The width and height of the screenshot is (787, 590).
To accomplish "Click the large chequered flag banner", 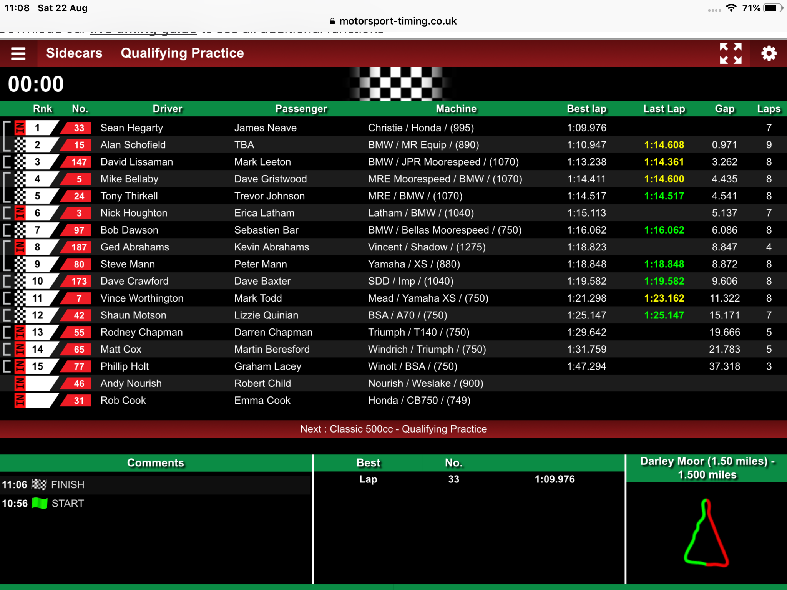I will click(400, 84).
